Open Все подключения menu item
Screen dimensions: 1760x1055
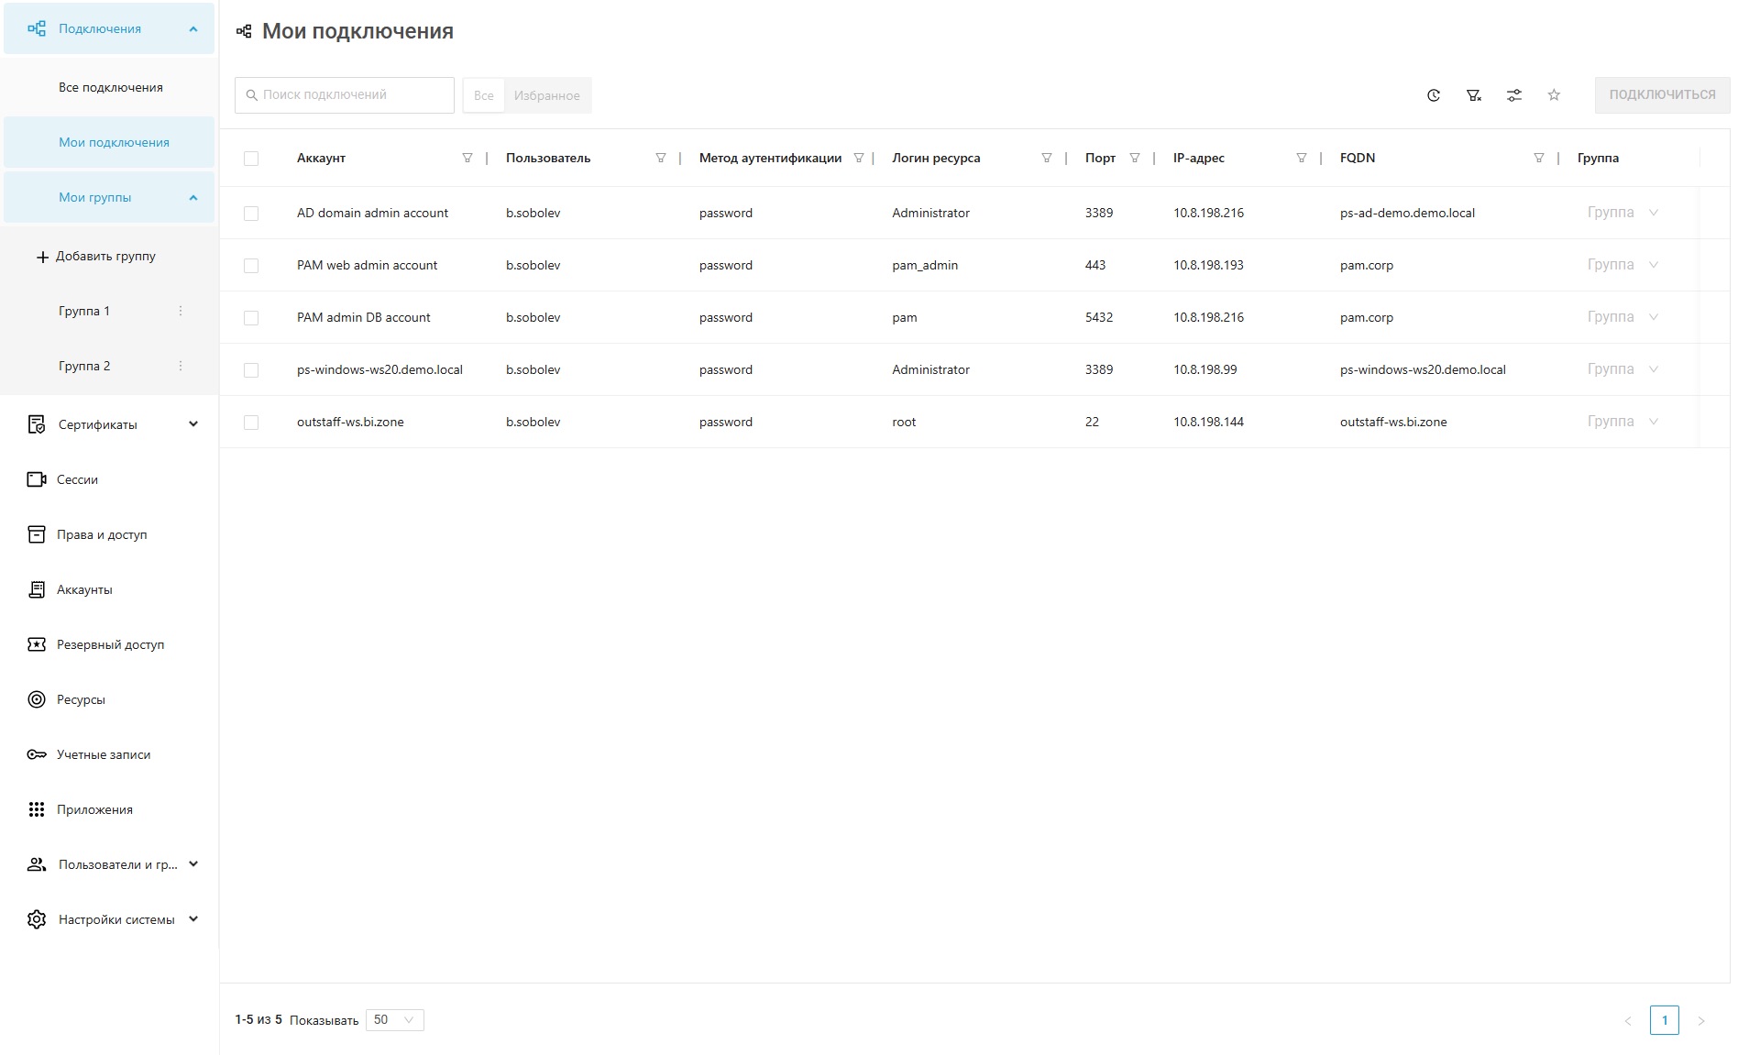(111, 87)
